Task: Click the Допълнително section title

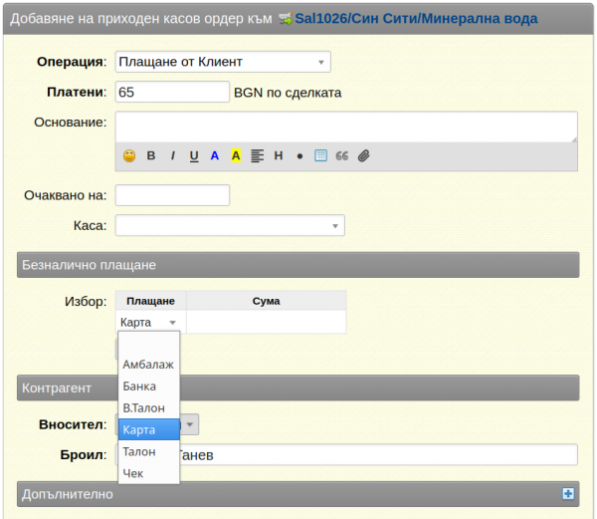Action: coord(68,494)
